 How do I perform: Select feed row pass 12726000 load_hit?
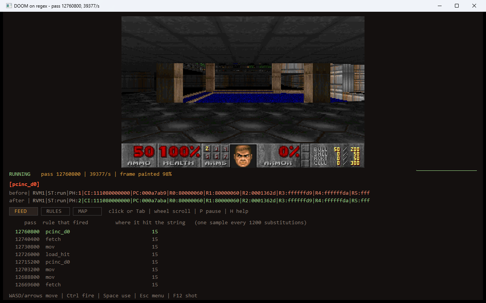[87, 255]
